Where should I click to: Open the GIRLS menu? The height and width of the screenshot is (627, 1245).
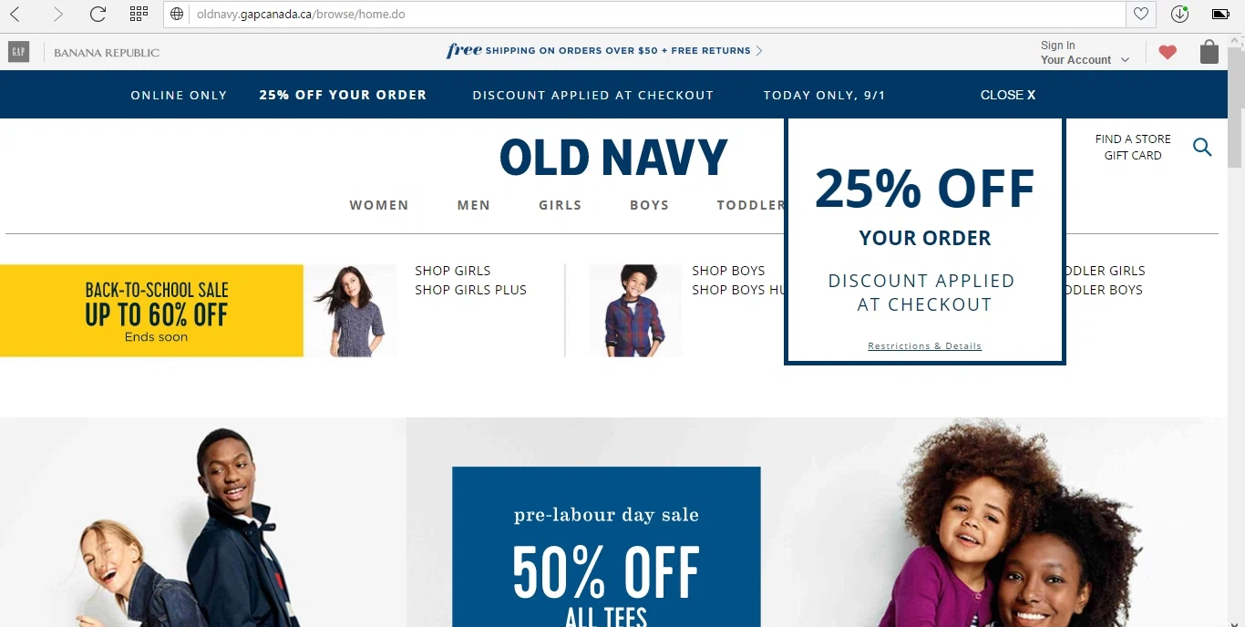(x=560, y=205)
